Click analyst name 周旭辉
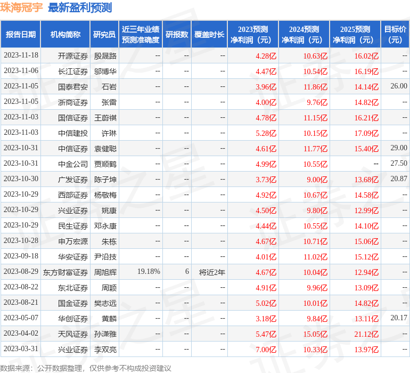 point(105,272)
